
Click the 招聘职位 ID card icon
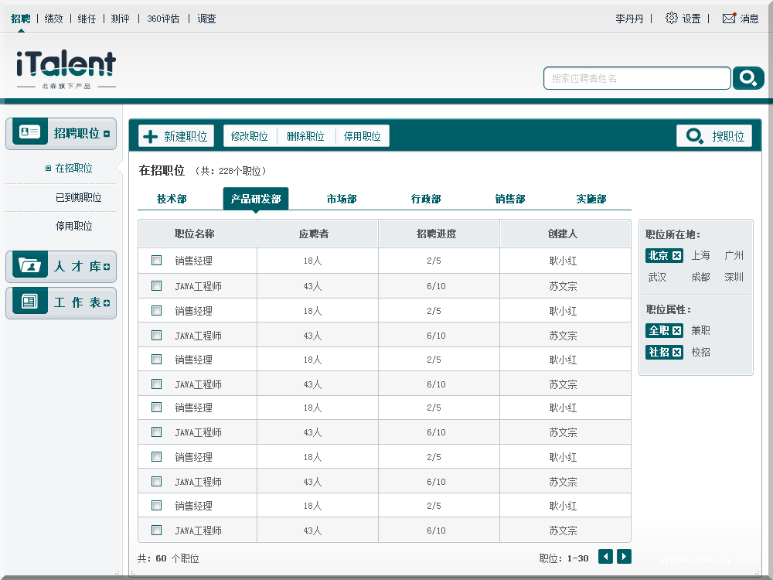(29, 131)
